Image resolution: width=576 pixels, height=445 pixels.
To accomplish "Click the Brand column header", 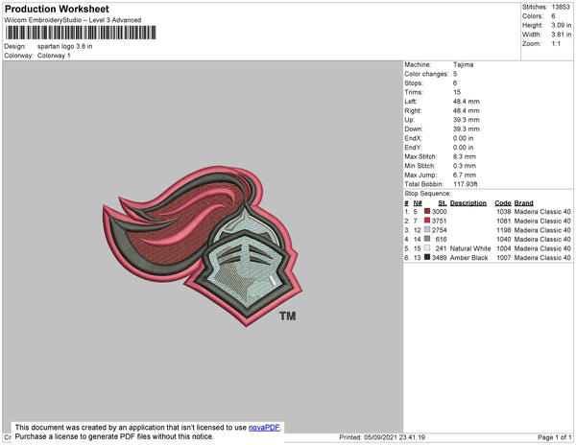I will (x=524, y=203).
